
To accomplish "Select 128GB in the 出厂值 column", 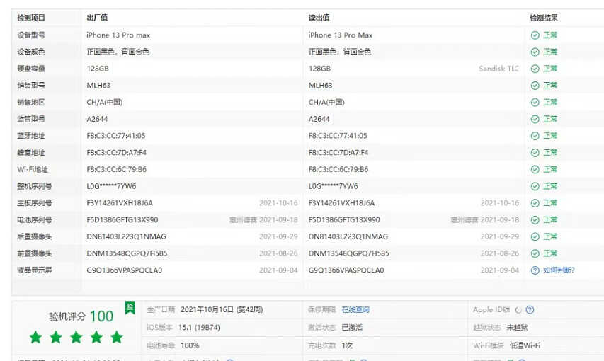I will (98, 69).
